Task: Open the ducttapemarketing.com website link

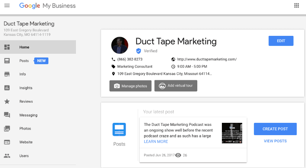Action: 207,59
